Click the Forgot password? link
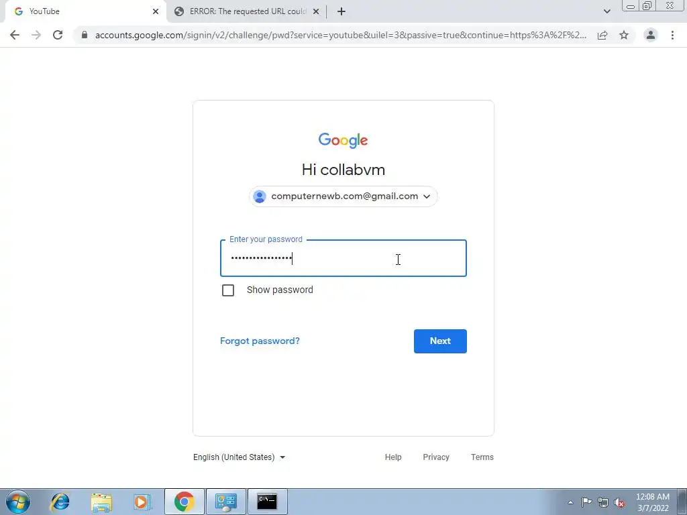The height and width of the screenshot is (515, 687). 260,341
